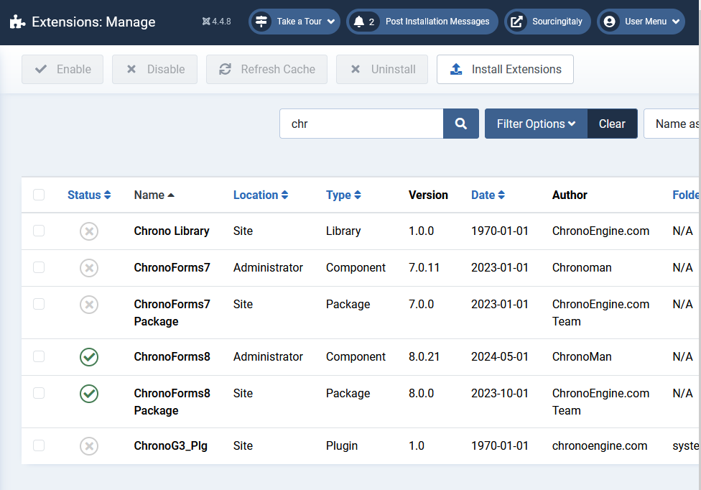Sort table by Type column
Screen dimensions: 701x490
pos(343,195)
